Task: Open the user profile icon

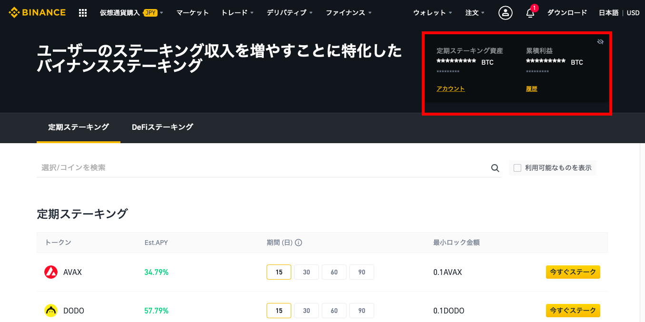Action: point(506,13)
